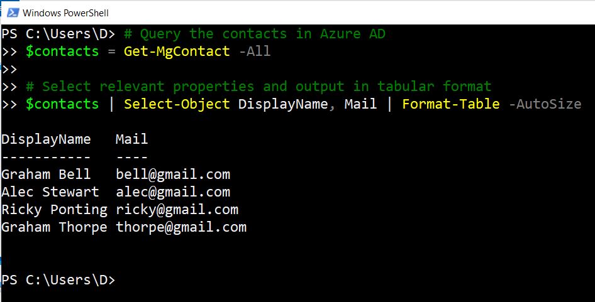Viewport: 595px width, 302px height.
Task: Click the bell@gmail.com email address
Action: point(173,174)
